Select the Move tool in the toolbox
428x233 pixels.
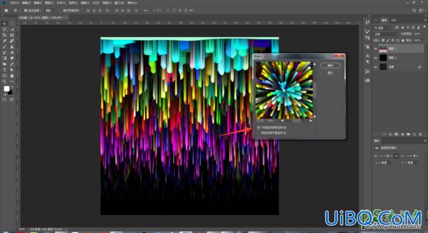[4, 24]
